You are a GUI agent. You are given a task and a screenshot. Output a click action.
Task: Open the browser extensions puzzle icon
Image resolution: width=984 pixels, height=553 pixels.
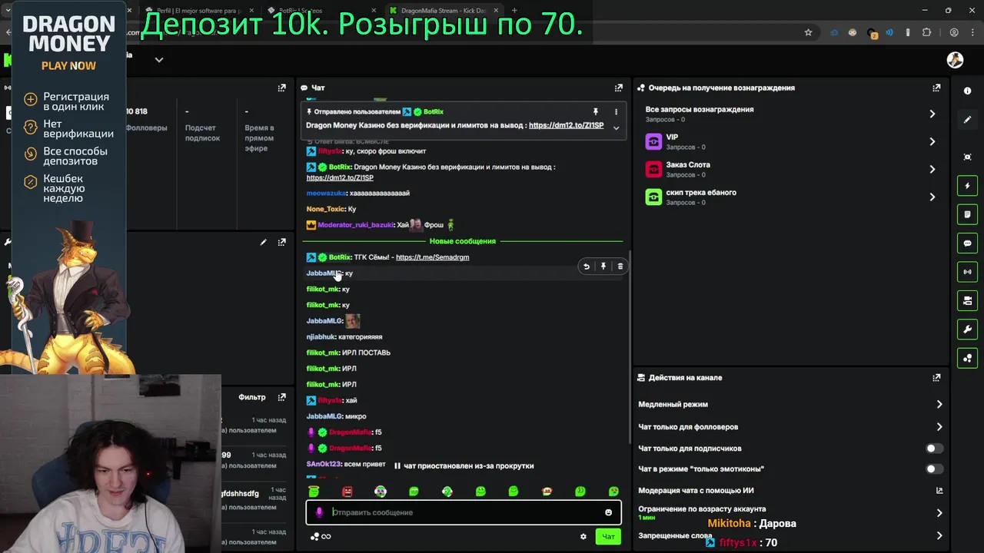926,32
